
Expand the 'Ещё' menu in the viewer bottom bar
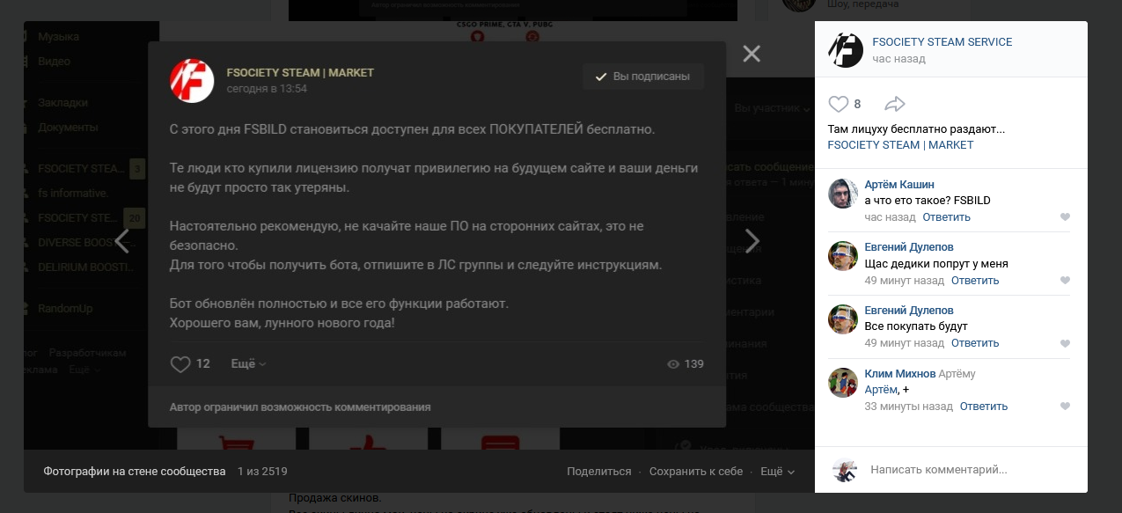777,472
